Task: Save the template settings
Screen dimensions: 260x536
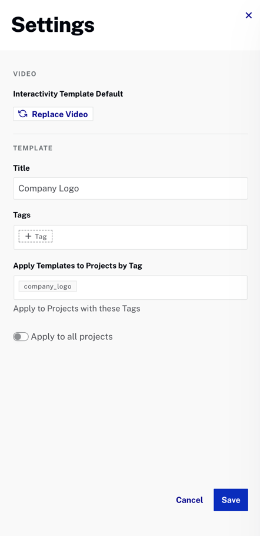Action: tap(231, 499)
